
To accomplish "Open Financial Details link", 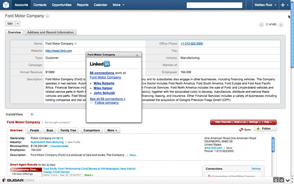I will tap(59, 146).
